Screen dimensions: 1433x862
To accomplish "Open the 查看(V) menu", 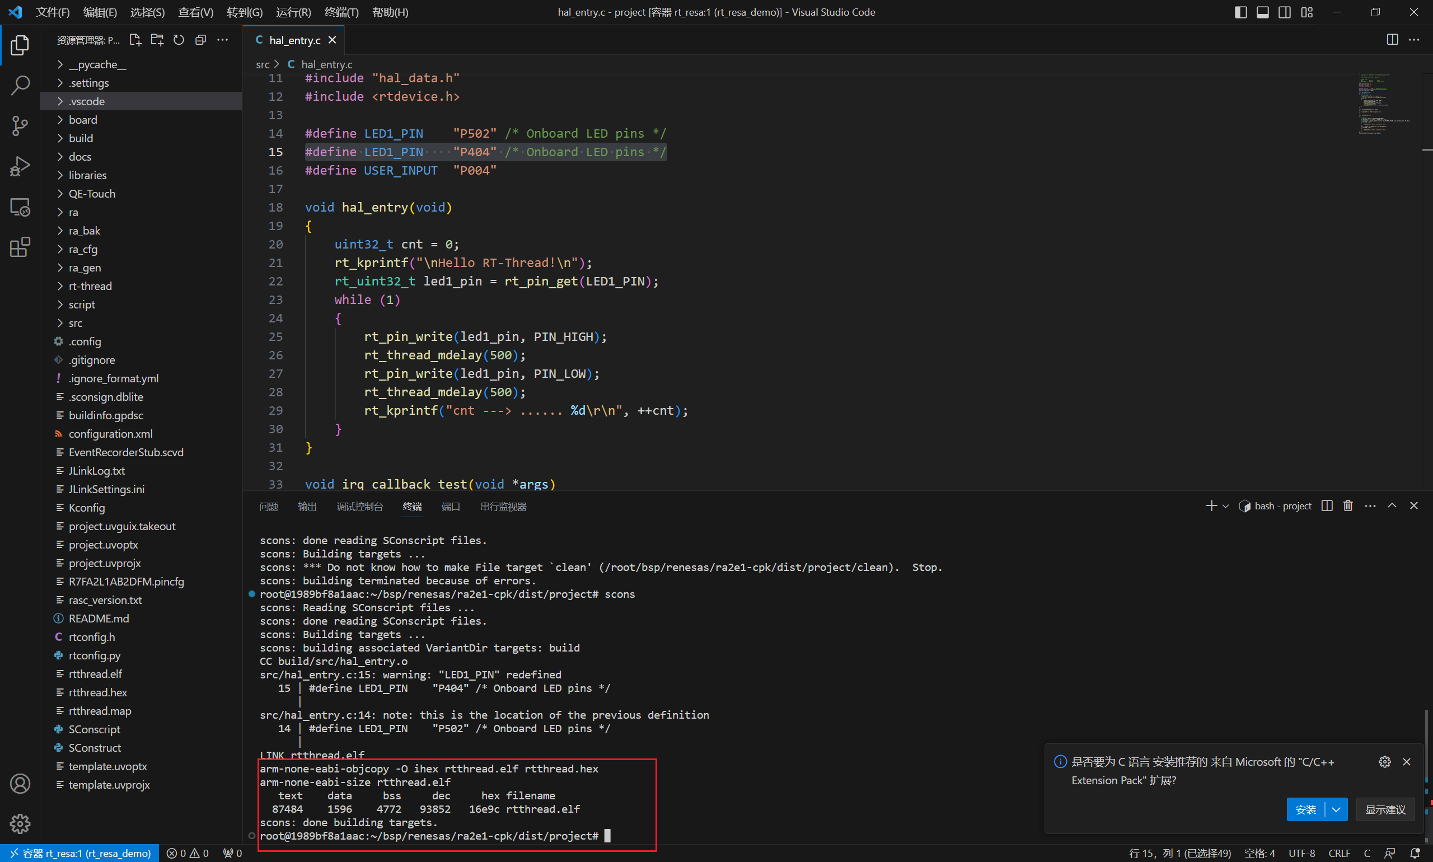I will click(196, 12).
